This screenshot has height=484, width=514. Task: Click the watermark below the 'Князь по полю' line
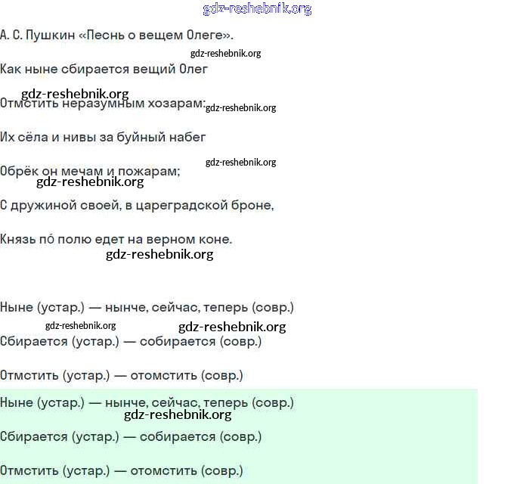coord(159,254)
